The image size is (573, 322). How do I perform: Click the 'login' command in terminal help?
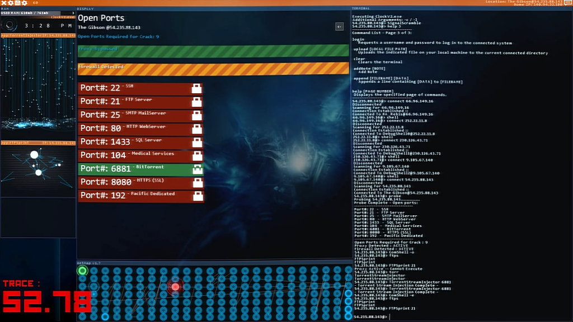[358, 39]
